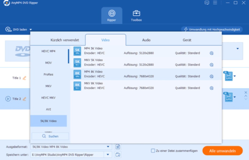Expand DVD info panel dropdown arrow
The width and height of the screenshot is (249, 160).
238,49
